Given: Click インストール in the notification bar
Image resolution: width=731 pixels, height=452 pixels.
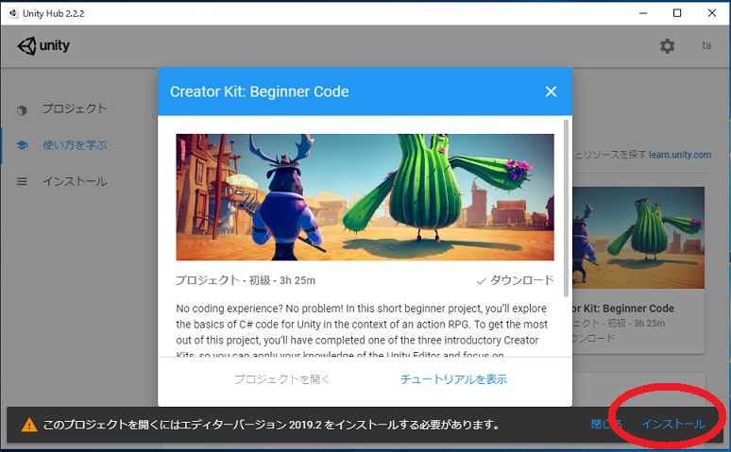Looking at the screenshot, I should coord(673,424).
